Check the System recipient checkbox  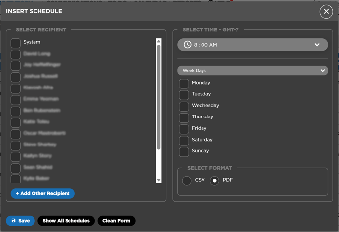pos(16,43)
